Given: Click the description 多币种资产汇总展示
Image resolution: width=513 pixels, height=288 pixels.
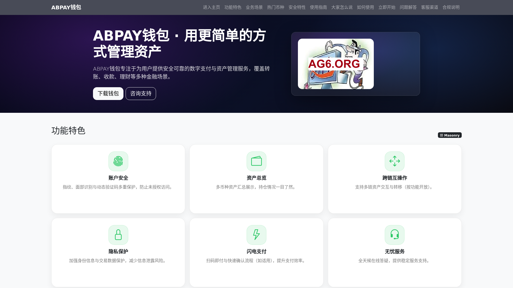Looking at the screenshot, I should coord(256,187).
